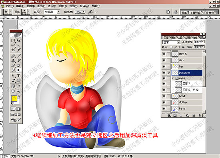
Task: Hide the Decorate layer
Action: [x=164, y=73]
